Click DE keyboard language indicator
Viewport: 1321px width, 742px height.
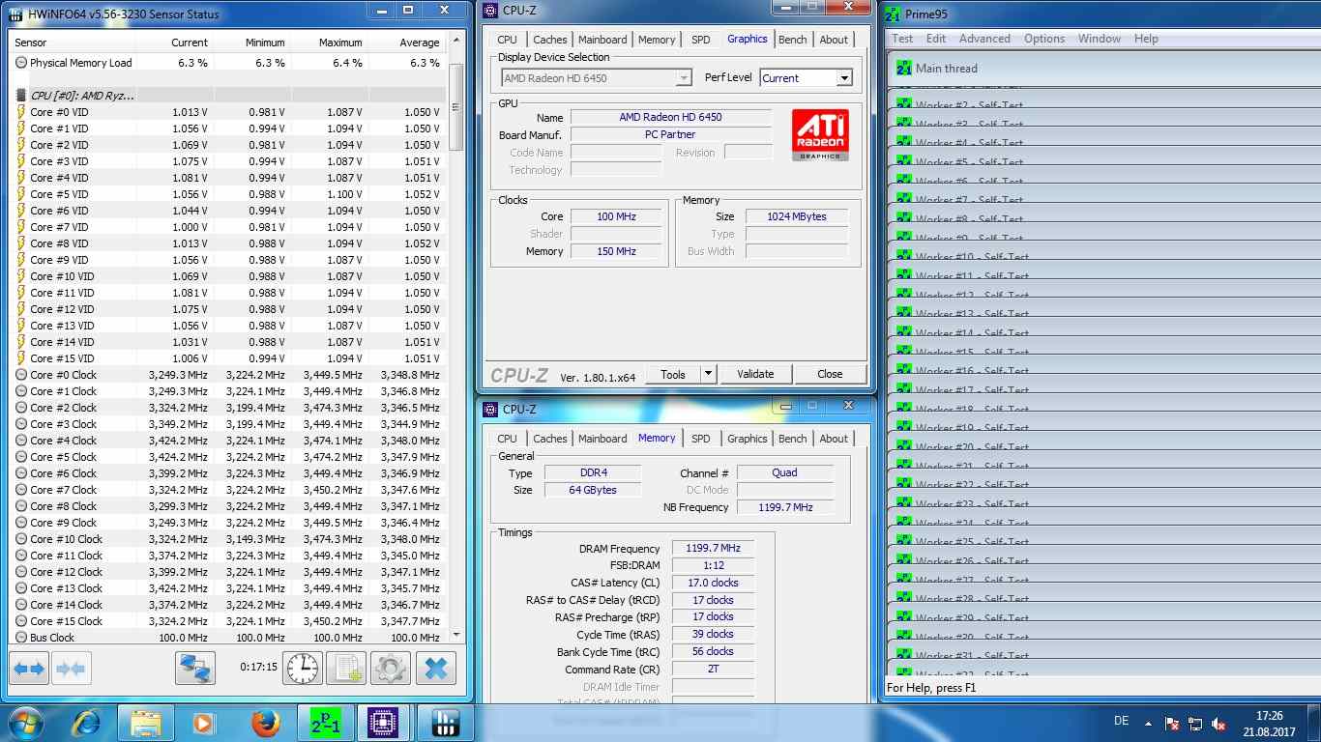(x=1122, y=722)
